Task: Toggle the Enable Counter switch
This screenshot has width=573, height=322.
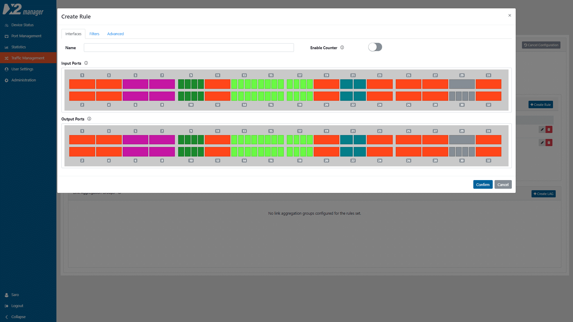Action: coord(375,47)
